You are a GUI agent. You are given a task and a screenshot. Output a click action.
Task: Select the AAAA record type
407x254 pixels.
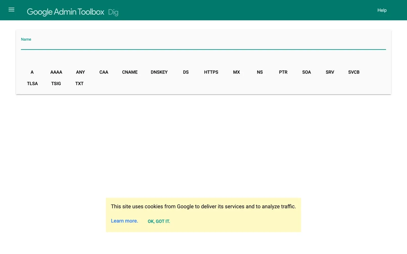coord(56,72)
